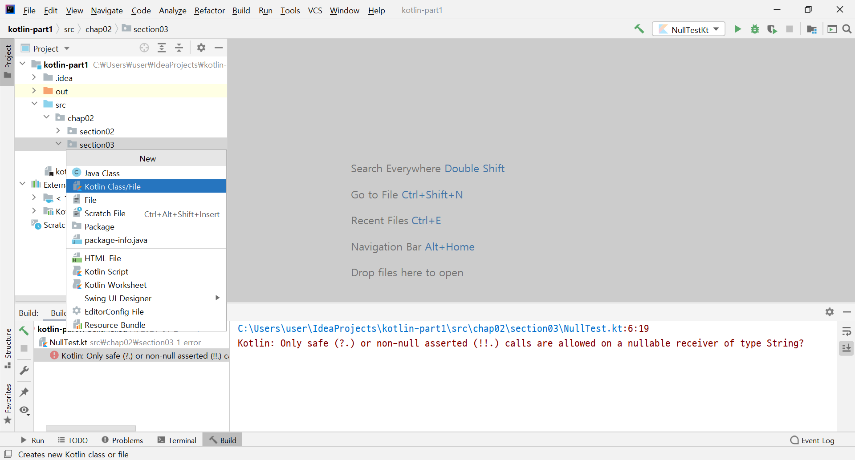Open Build panel gear settings
Viewport: 855px width, 460px height.
pyautogui.click(x=830, y=312)
